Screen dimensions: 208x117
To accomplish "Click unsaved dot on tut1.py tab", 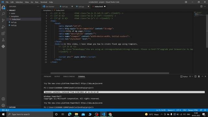I will (x=72, y=6).
